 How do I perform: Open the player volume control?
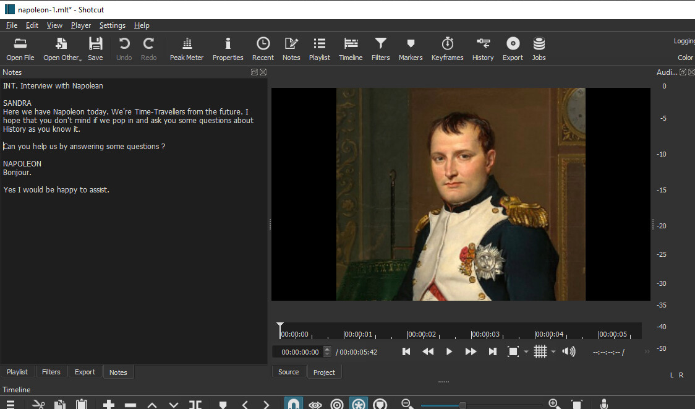[x=569, y=352]
